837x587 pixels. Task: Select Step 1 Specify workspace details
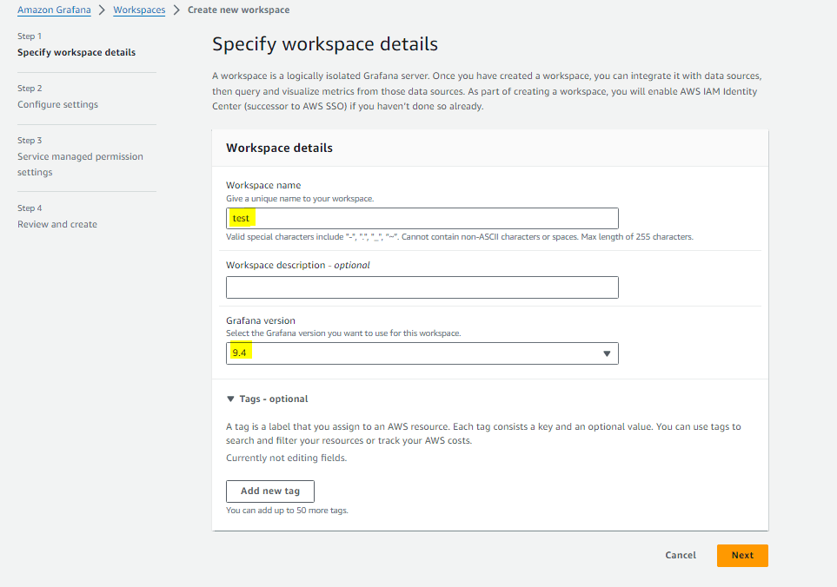76,52
